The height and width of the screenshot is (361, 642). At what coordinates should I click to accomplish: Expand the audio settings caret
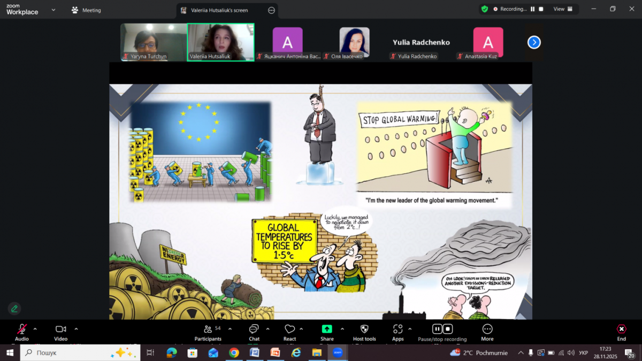(x=35, y=329)
